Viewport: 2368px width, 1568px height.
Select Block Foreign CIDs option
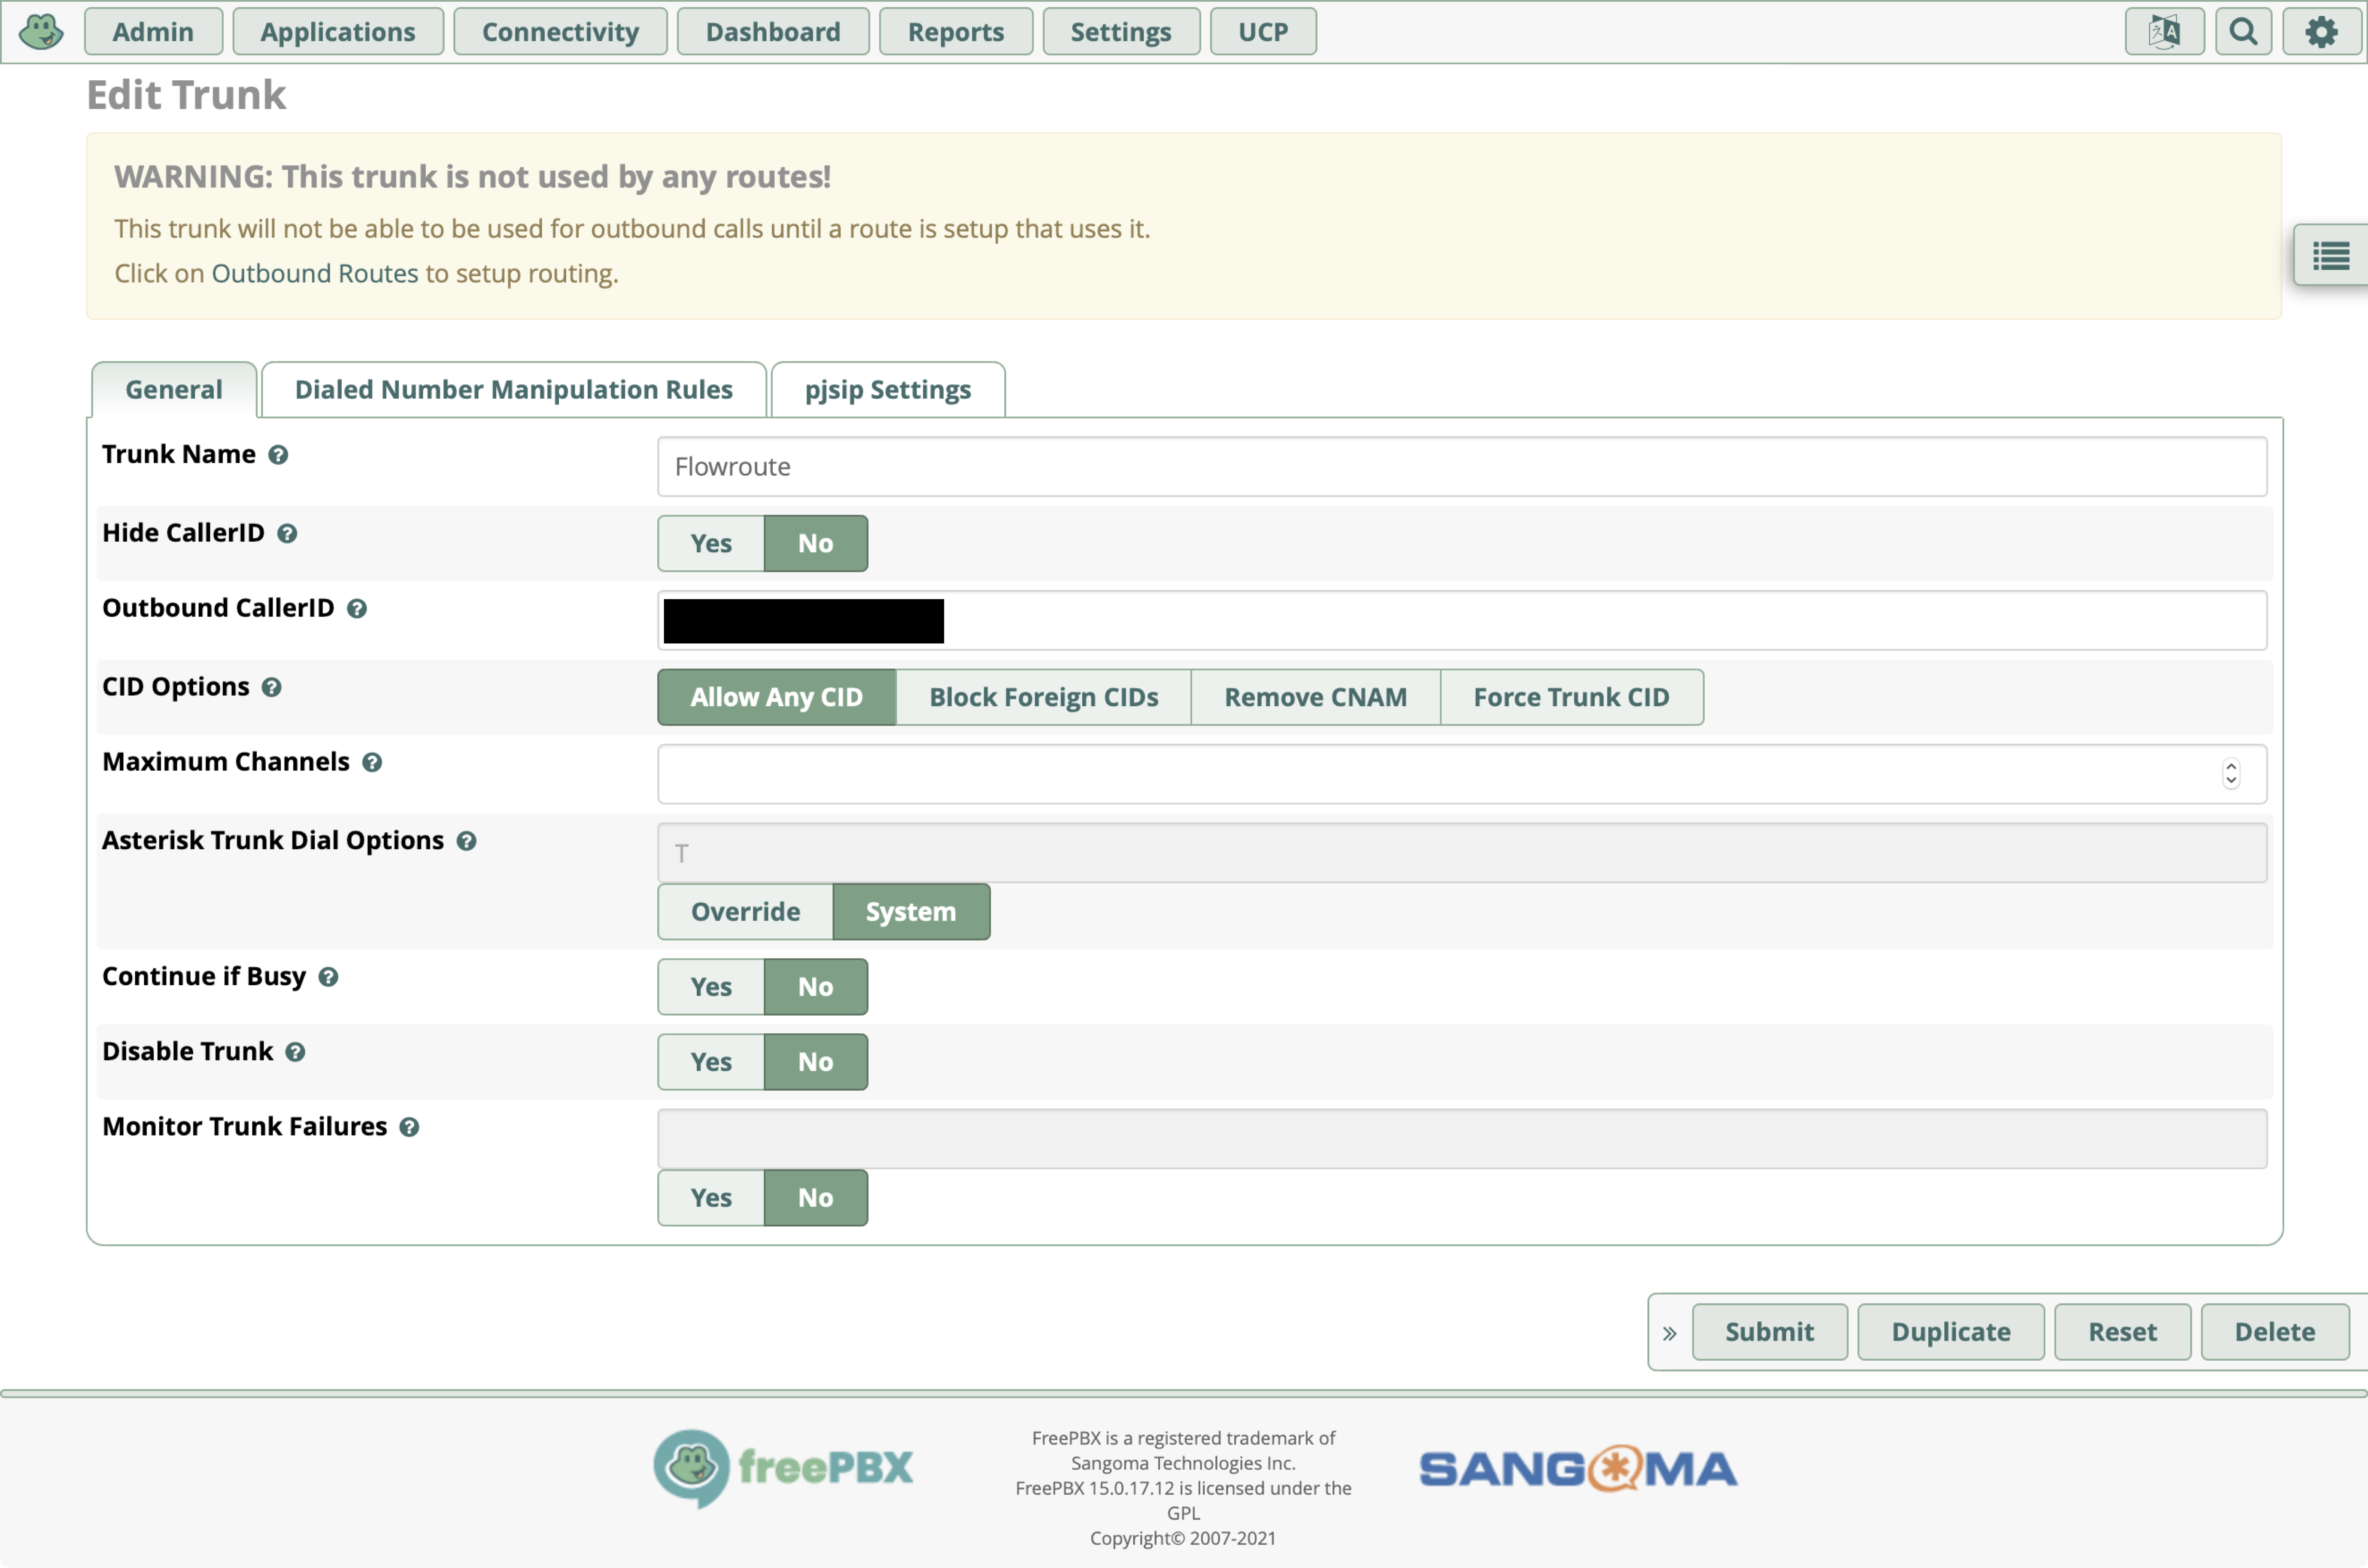pyautogui.click(x=1044, y=697)
